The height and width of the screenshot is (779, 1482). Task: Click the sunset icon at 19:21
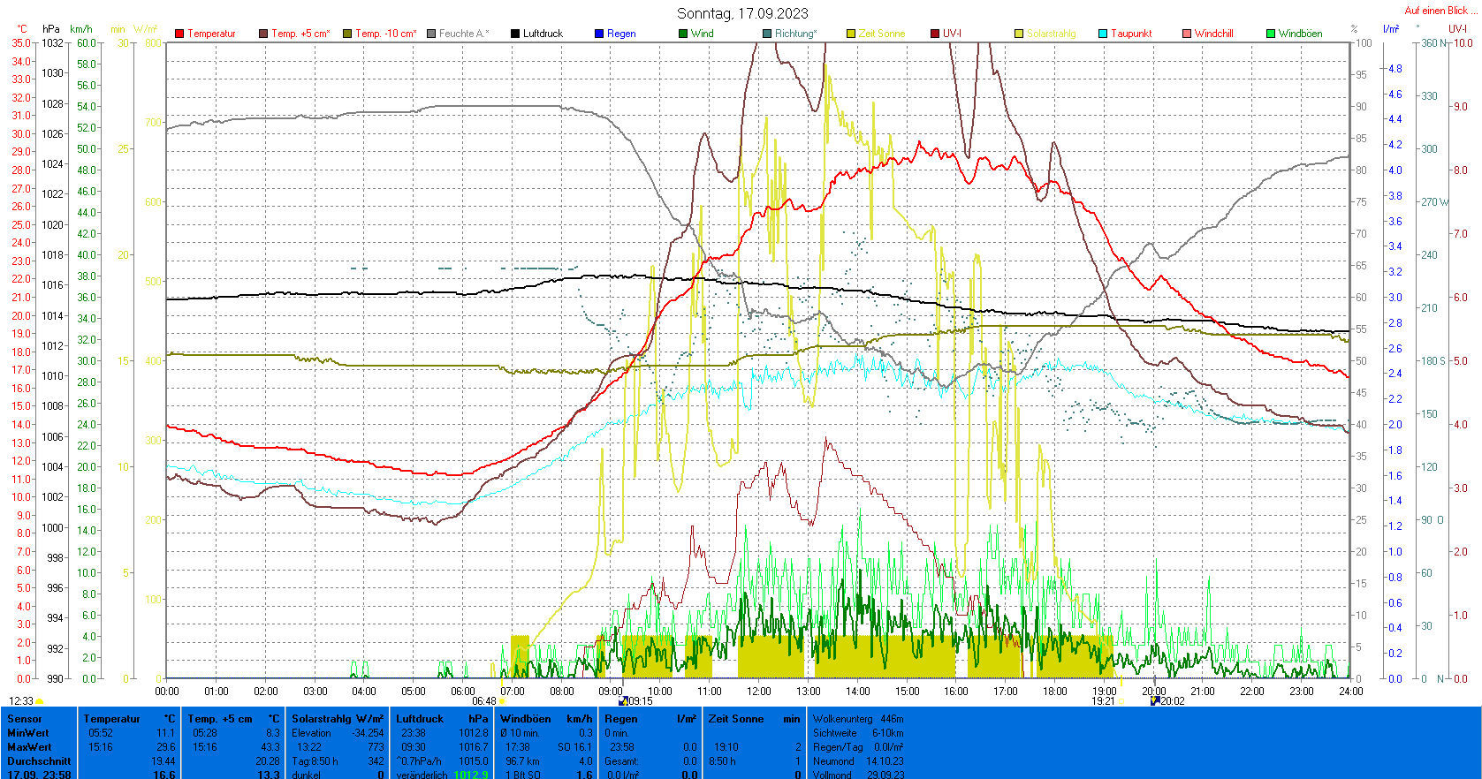1121,701
